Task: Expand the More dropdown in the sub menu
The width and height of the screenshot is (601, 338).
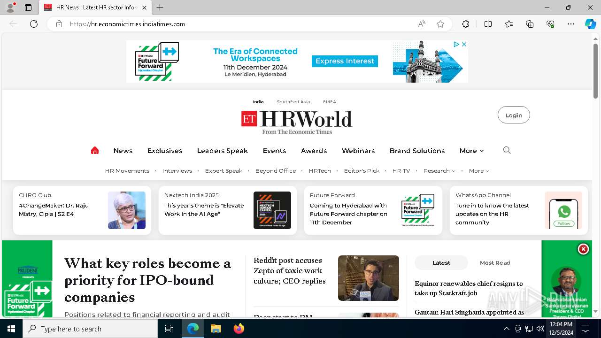Action: 479,171
